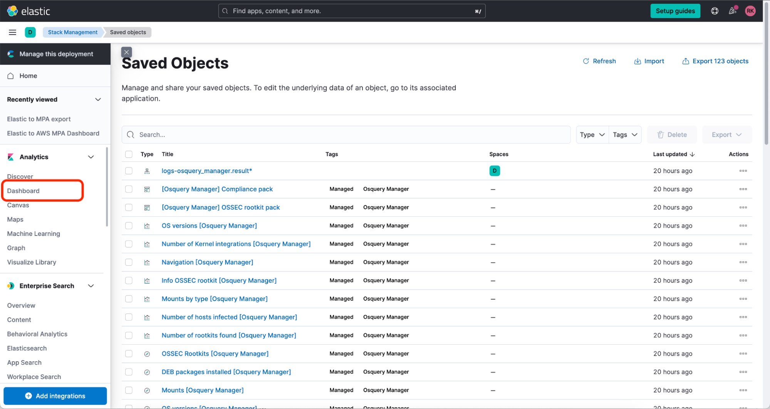The width and height of the screenshot is (770, 409).
Task: Open the Type filter dropdown
Action: pos(592,135)
